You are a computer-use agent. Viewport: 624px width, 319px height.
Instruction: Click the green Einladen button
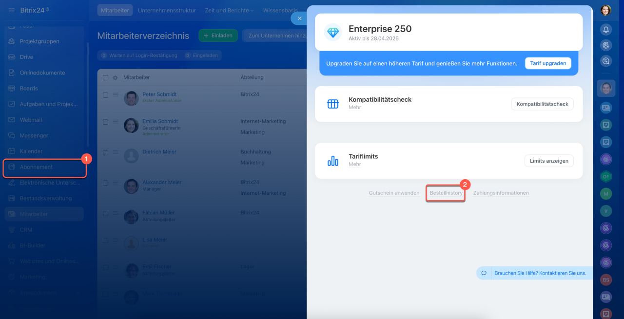pyautogui.click(x=218, y=36)
